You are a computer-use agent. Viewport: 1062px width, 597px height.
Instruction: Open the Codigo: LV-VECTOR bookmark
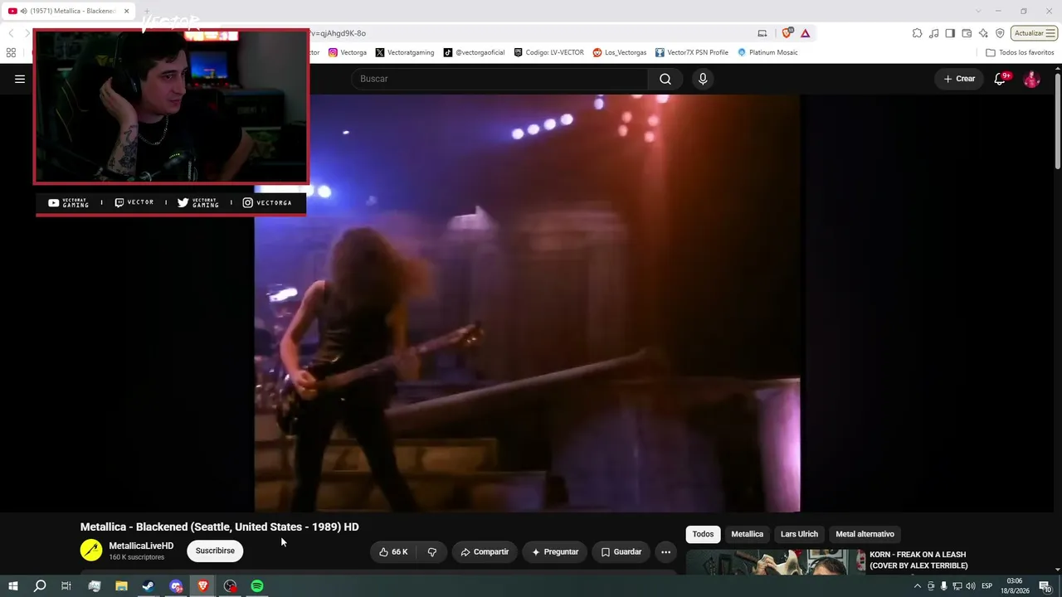tap(548, 52)
